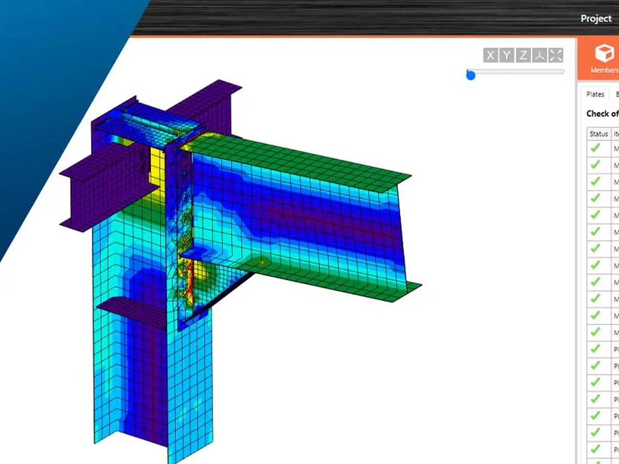This screenshot has height=464, width=619.
Task: Click the column header right of Status
Action: coord(615,134)
